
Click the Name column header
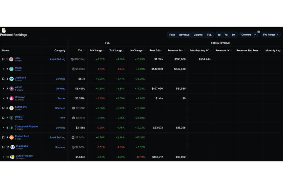click(6, 51)
